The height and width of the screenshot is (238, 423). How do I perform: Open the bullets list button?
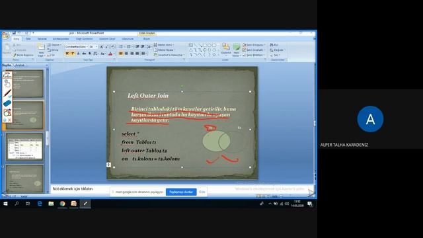121,47
